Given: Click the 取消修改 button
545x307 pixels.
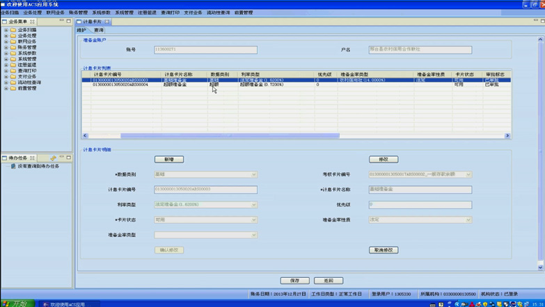Looking at the screenshot, I should 383,250.
